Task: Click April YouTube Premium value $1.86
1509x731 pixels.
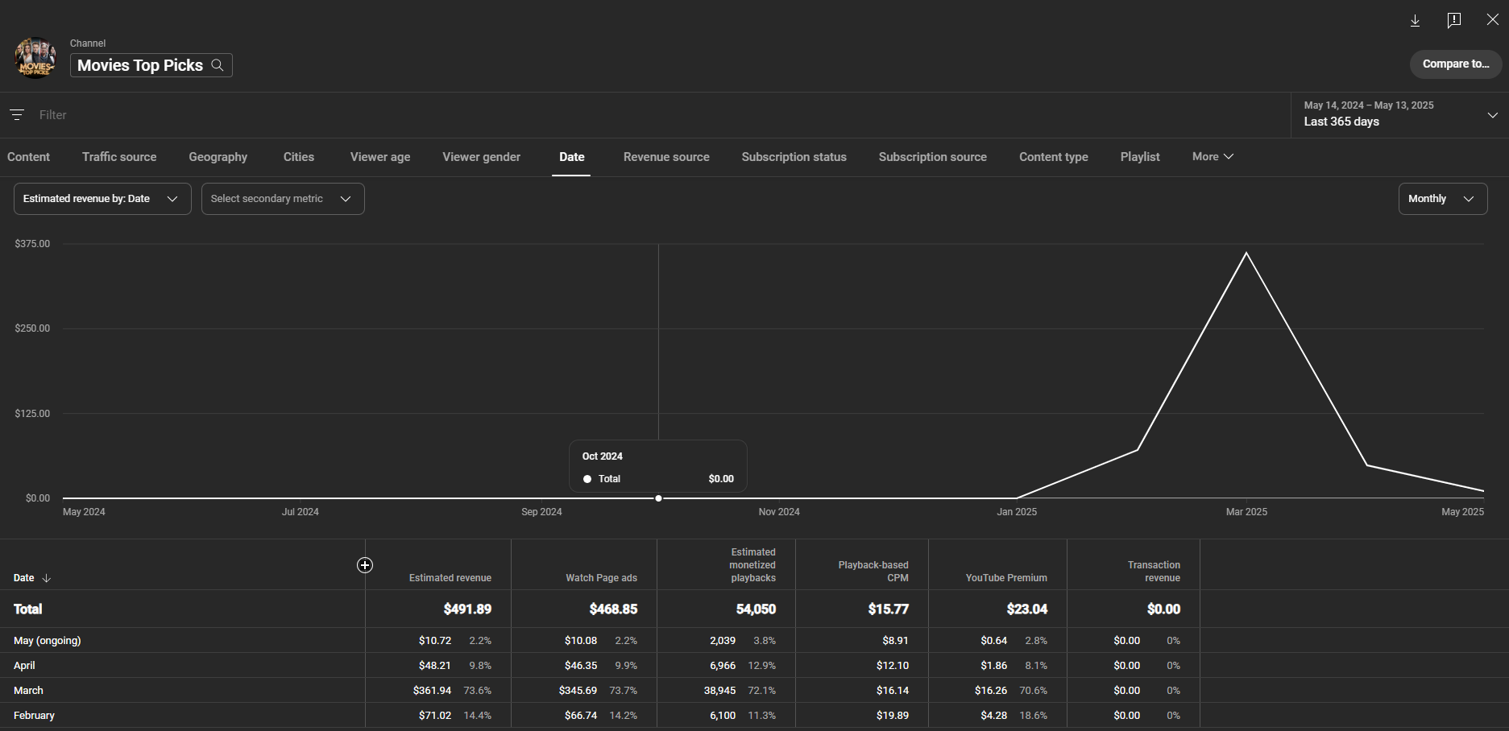Action: 994,666
